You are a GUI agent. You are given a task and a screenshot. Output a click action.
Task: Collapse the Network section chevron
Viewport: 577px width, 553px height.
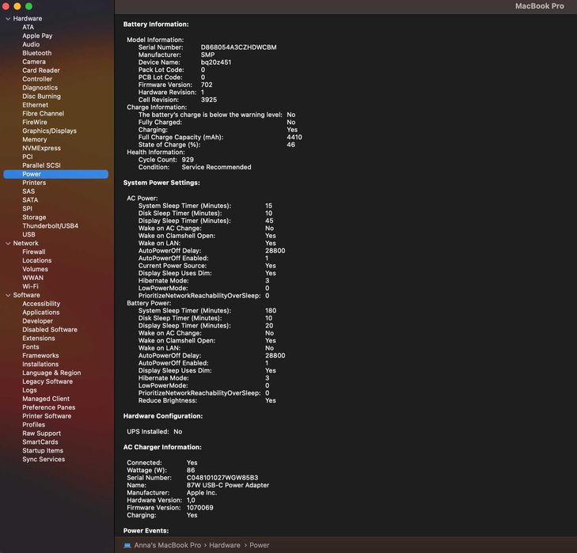point(8,243)
